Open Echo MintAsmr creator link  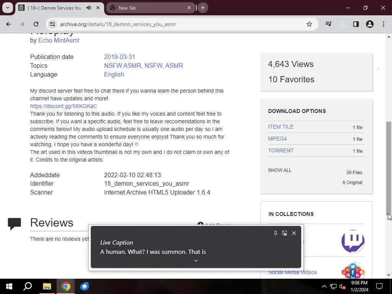59,40
